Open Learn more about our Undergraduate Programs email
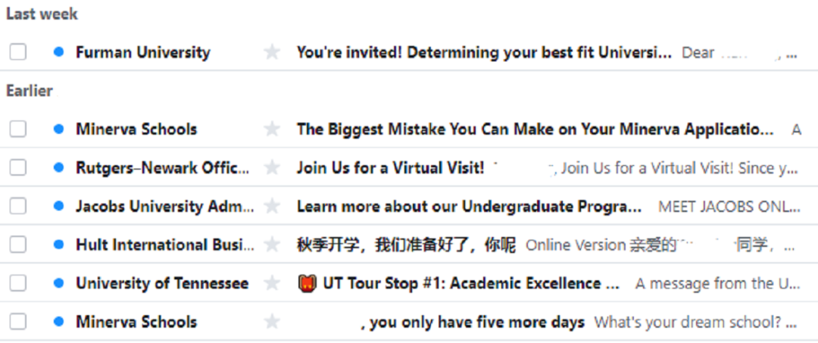Screen dimensions: 818x343 point(468,207)
